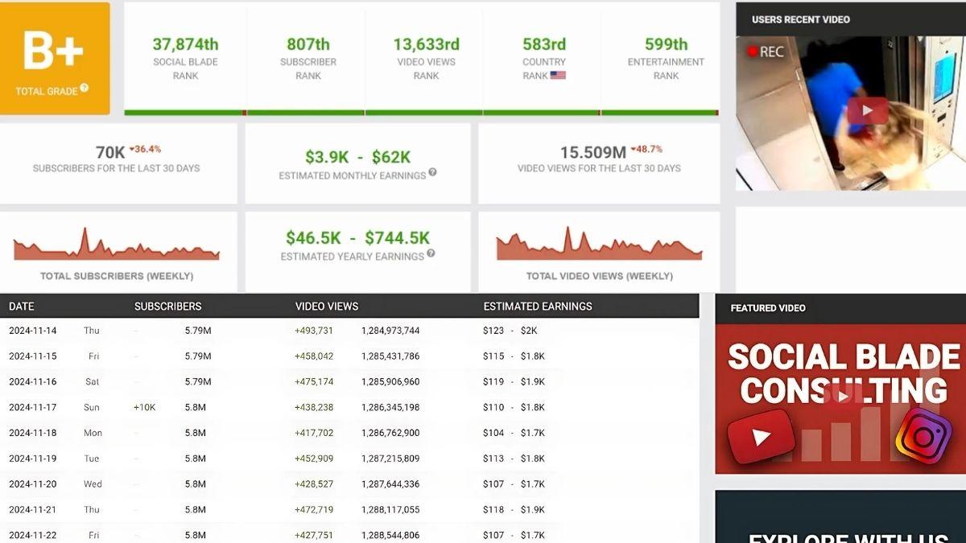Click the $46.5K - $744.5K yearly earnings
Screen dimensions: 966x543
[357, 238]
